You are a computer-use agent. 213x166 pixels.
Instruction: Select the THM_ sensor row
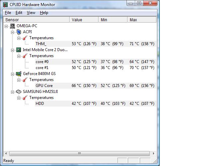96,44
